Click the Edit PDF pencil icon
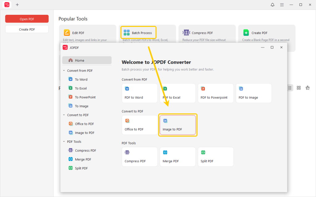The width and height of the screenshot is (316, 197). click(x=67, y=33)
